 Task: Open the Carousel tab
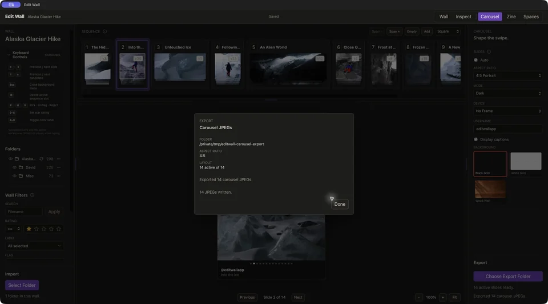tap(490, 17)
